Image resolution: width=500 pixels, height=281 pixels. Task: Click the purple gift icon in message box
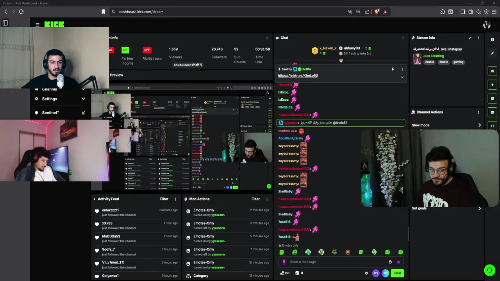coord(398,262)
